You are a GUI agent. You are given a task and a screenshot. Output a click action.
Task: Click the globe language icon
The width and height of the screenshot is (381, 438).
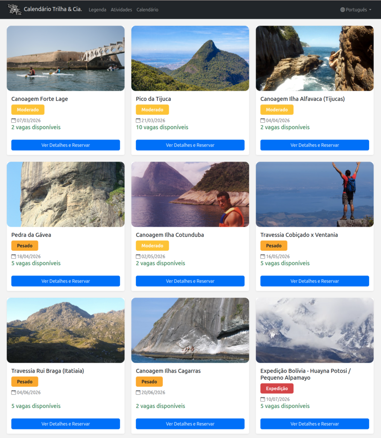[x=343, y=10]
